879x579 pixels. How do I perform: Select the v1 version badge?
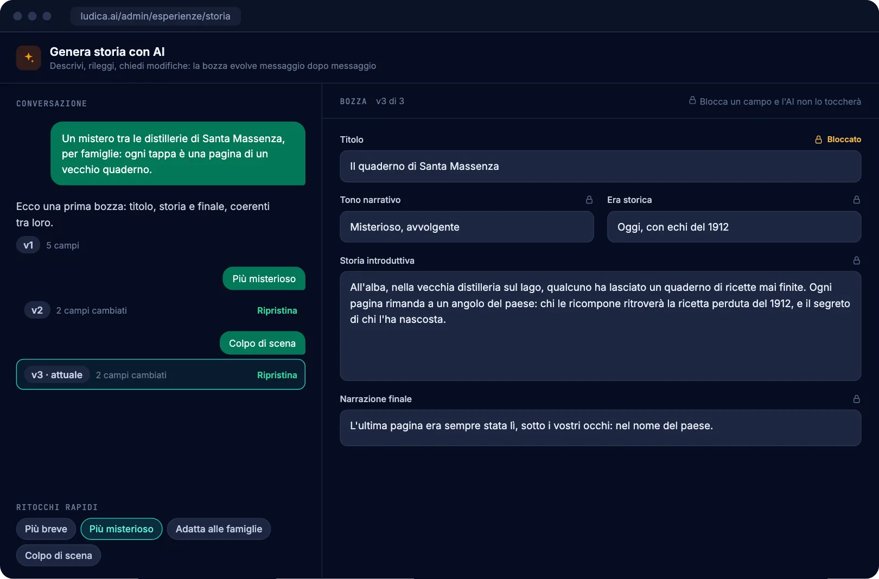click(x=28, y=245)
